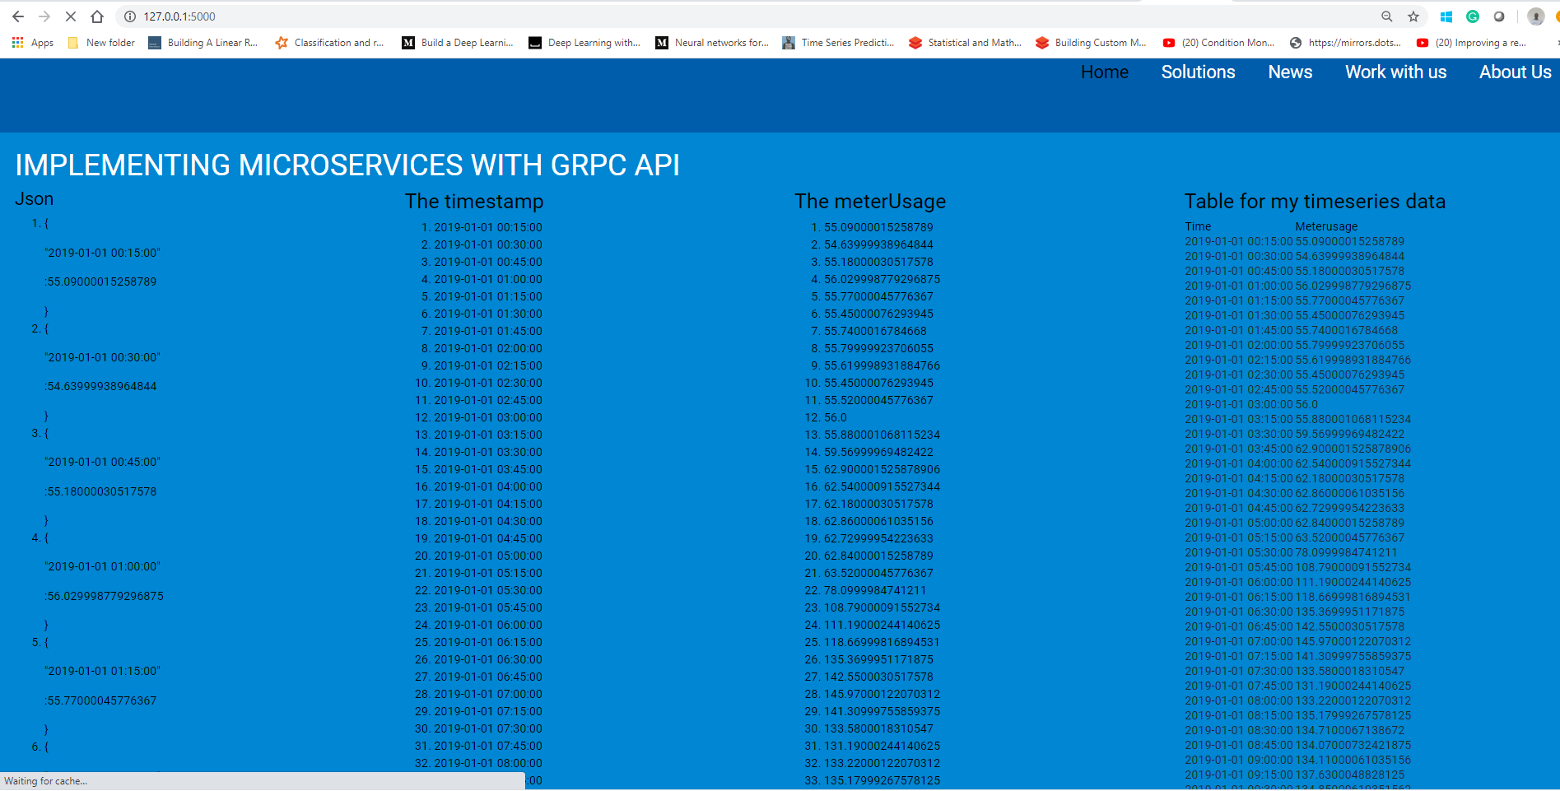
Task: Click item 20 in the timestamp list
Action: [x=488, y=556]
